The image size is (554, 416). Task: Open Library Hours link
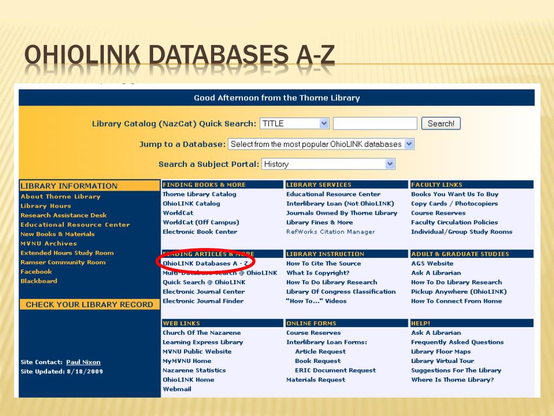pos(45,206)
